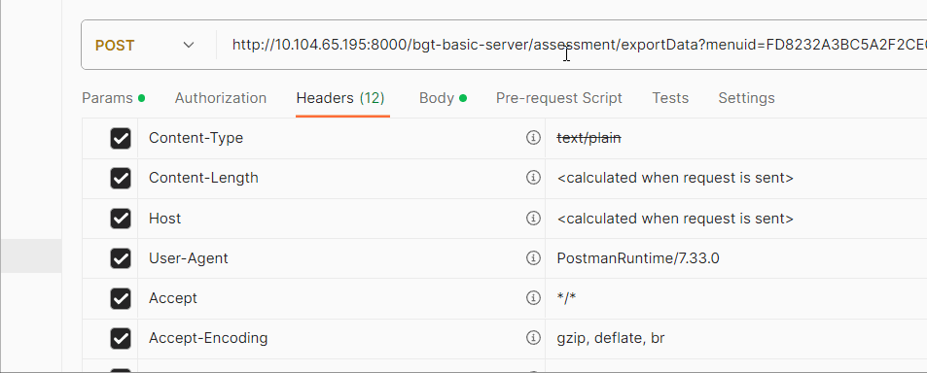927x373 pixels.
Task: Click the text/plain Content-Type value
Action: pyautogui.click(x=588, y=138)
